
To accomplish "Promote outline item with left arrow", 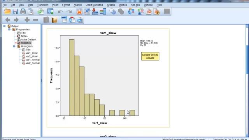I will [x=8, y=20].
